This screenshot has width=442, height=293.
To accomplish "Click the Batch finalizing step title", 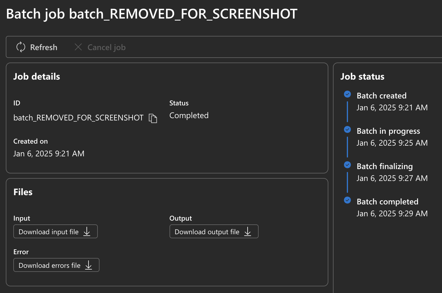I will 385,166.
